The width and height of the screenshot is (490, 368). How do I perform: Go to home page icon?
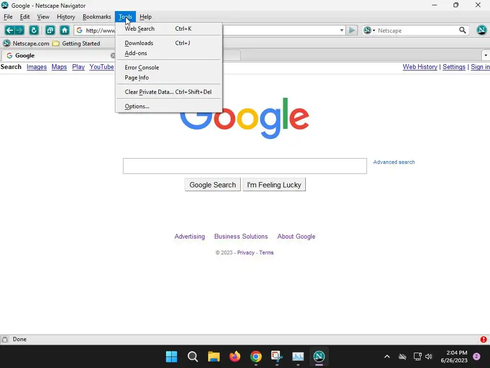65,30
